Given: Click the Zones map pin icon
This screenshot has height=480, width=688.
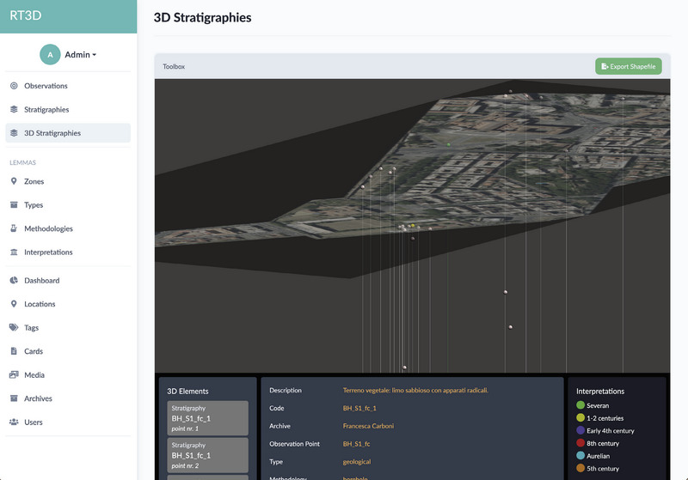Looking at the screenshot, I should tap(14, 181).
